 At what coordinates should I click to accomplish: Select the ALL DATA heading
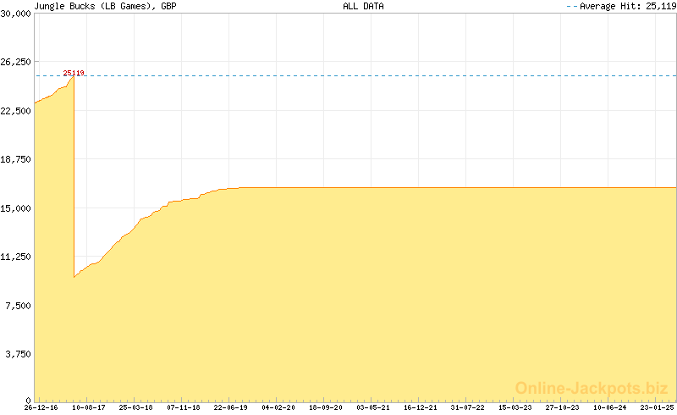click(x=361, y=6)
